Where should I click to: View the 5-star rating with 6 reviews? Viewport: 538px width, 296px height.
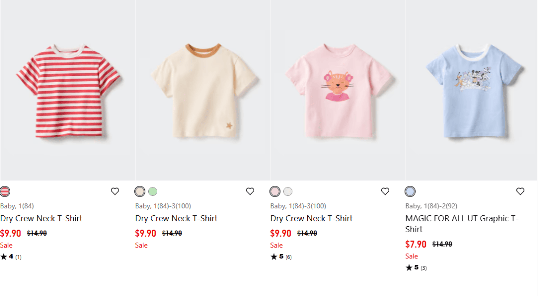(x=281, y=257)
